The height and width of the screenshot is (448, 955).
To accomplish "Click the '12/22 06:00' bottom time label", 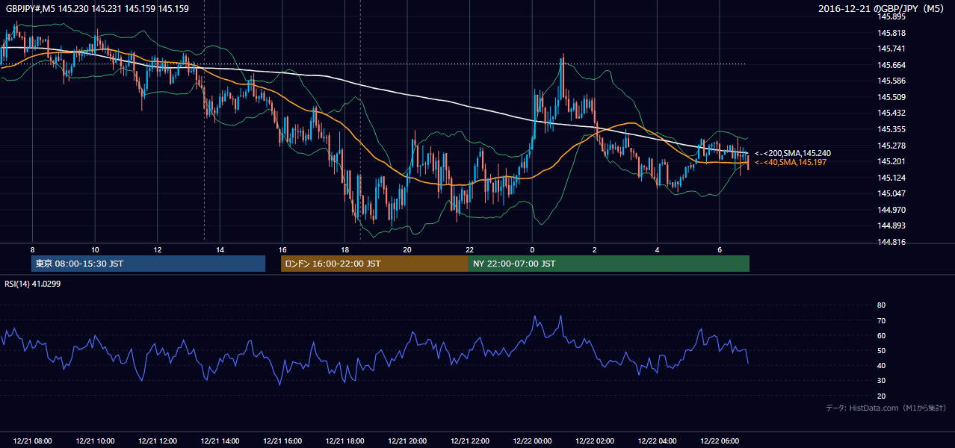I will [719, 441].
